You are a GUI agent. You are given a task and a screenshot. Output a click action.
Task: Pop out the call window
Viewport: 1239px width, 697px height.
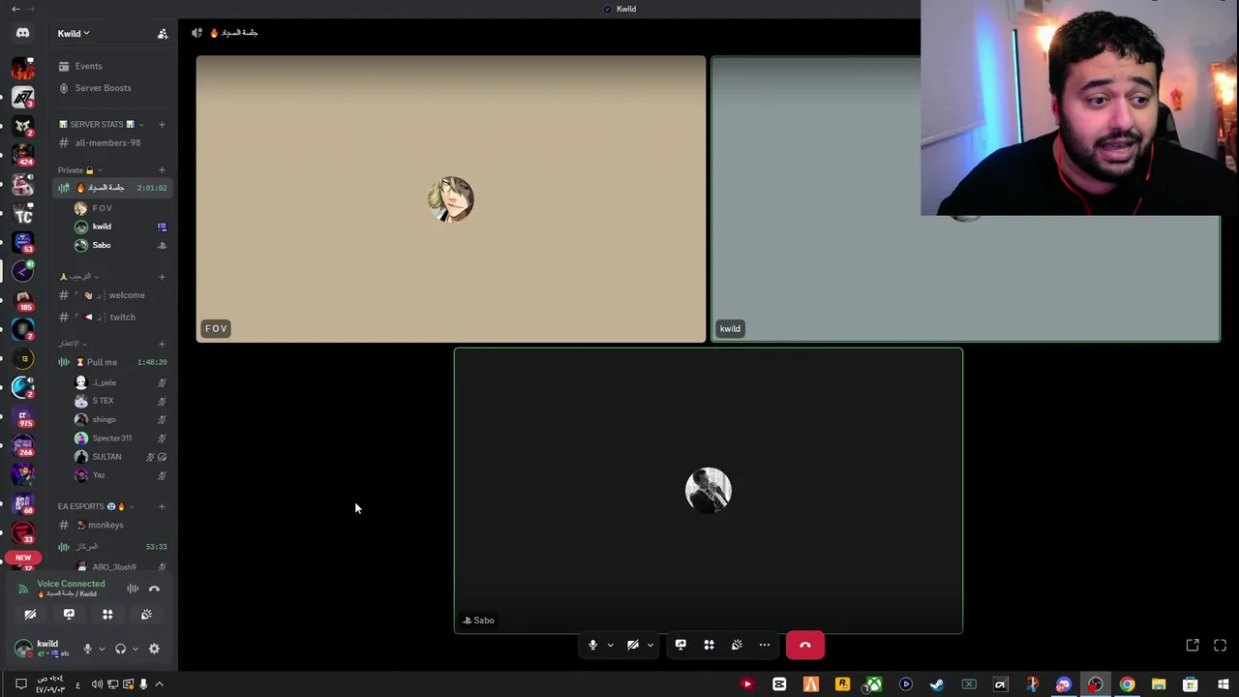click(x=1193, y=645)
